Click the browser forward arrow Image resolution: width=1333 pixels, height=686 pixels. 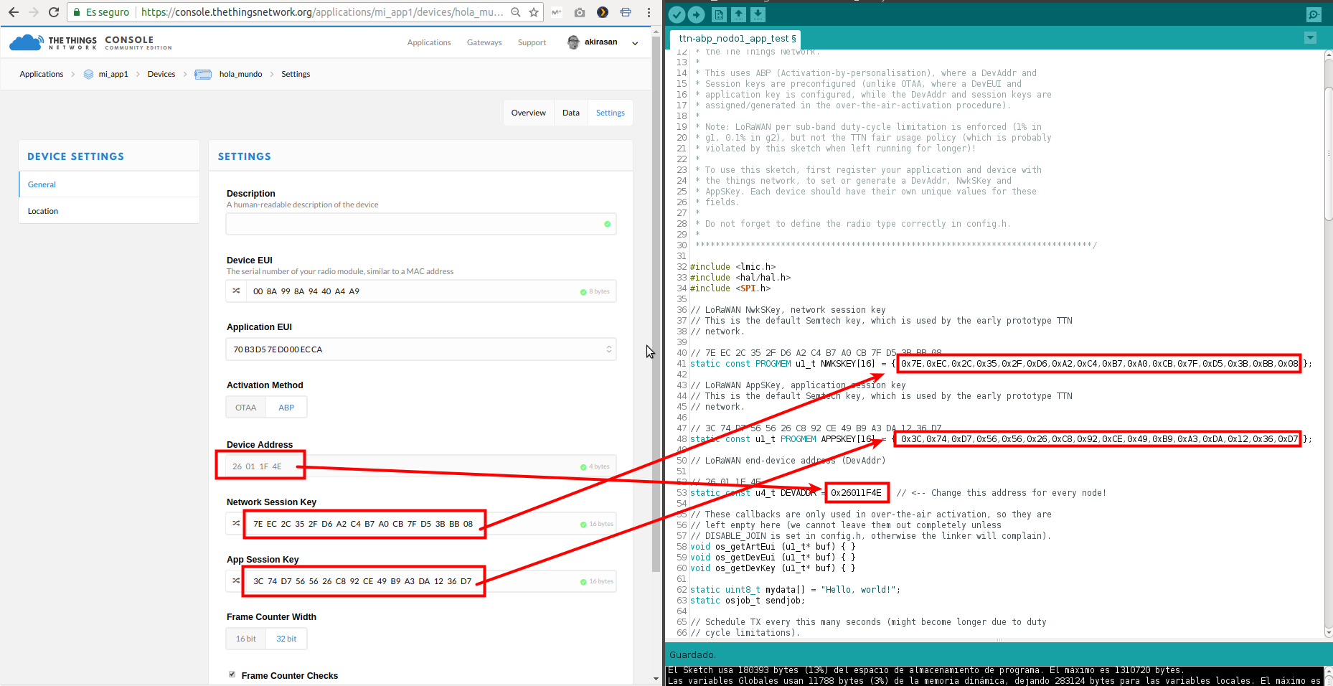click(x=34, y=12)
